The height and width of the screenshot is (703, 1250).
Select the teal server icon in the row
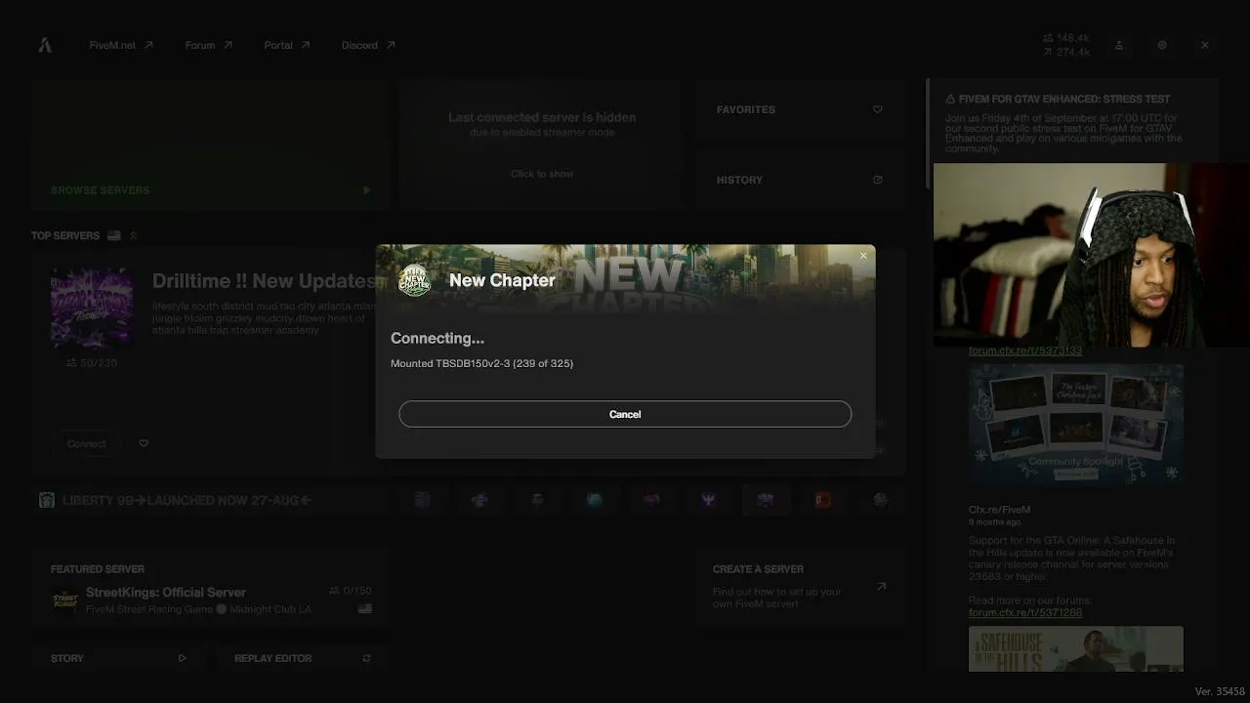tap(594, 500)
